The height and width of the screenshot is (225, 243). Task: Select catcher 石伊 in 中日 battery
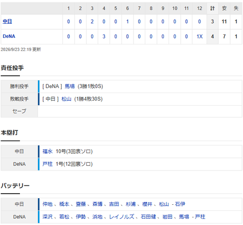coord(180,204)
